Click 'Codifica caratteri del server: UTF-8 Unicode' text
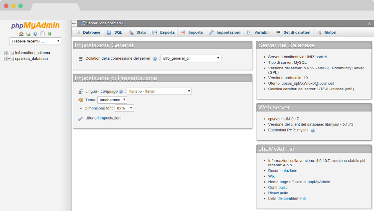Image resolution: width=374 pixels, height=211 pixels. click(311, 89)
